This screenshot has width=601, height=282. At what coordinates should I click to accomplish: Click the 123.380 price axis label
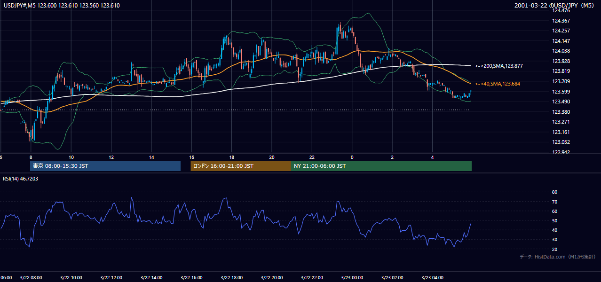(561, 112)
